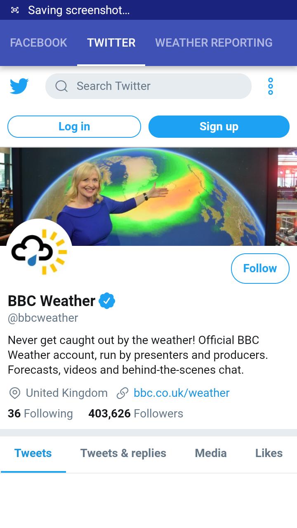Image resolution: width=297 pixels, height=528 pixels.
Task: Select the Likes tab
Action: pyautogui.click(x=269, y=453)
